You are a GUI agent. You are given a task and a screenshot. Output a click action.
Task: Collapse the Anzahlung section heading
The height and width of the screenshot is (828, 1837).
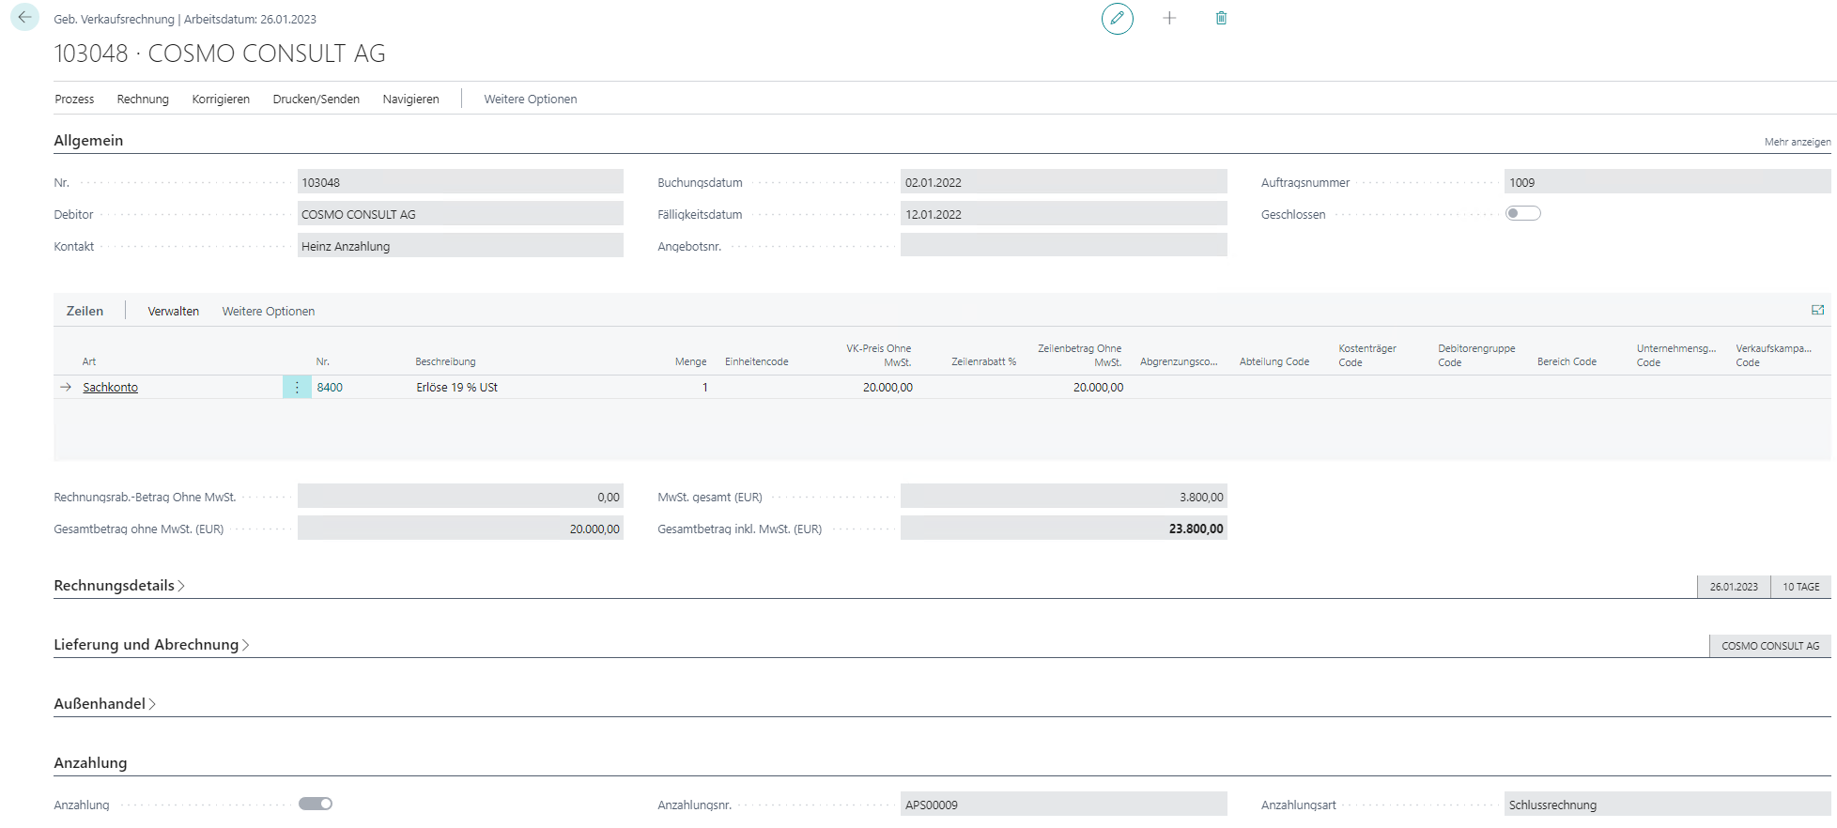click(90, 763)
